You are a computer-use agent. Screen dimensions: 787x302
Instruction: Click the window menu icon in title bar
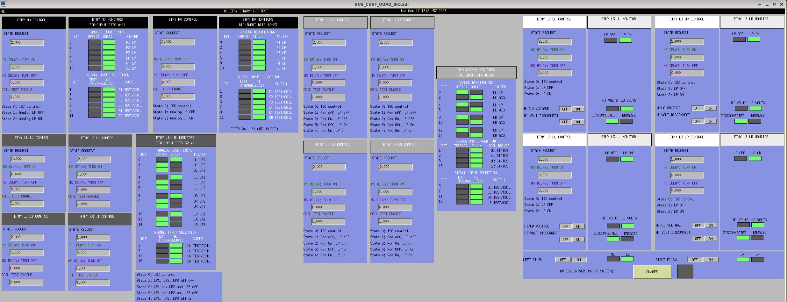pos(3,4)
